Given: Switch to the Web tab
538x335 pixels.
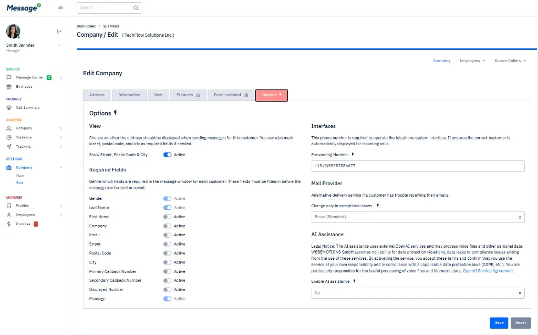Looking at the screenshot, I should 158,95.
